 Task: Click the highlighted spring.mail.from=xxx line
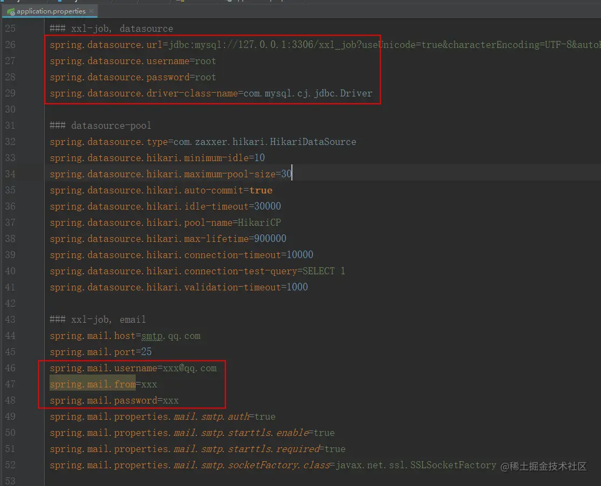tap(103, 384)
